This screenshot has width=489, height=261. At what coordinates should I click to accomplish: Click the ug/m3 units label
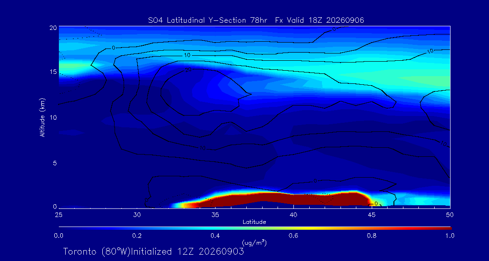click(254, 242)
